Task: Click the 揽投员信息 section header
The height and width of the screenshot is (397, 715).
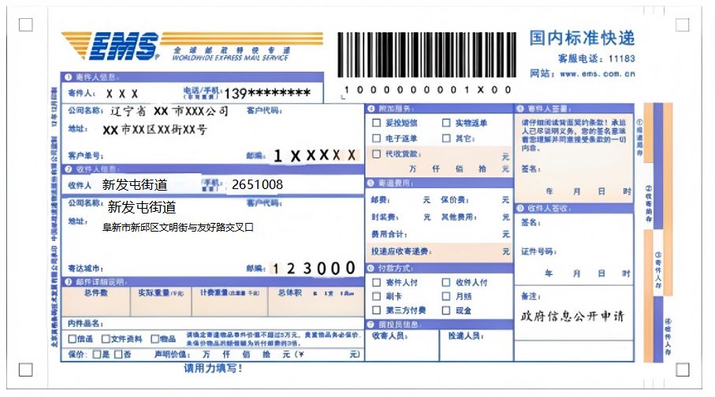Action: pos(439,324)
